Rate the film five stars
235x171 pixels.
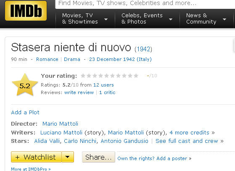[x=106, y=76]
